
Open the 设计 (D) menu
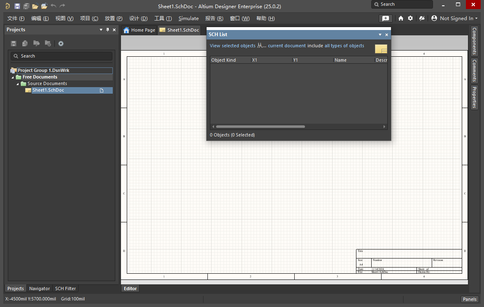tap(138, 18)
